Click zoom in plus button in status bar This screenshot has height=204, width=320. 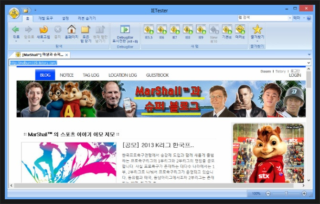tap(304, 194)
